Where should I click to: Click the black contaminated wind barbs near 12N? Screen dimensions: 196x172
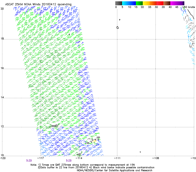click(x=54, y=126)
